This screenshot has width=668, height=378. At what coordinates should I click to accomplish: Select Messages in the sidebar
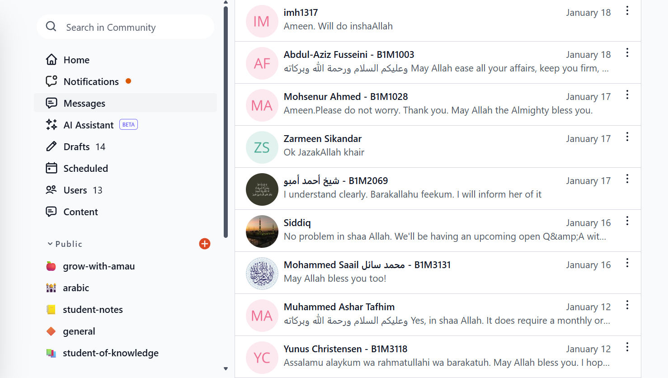[x=85, y=103]
